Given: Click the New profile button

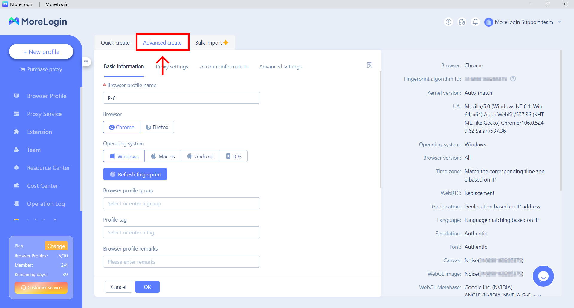Looking at the screenshot, I should [41, 51].
